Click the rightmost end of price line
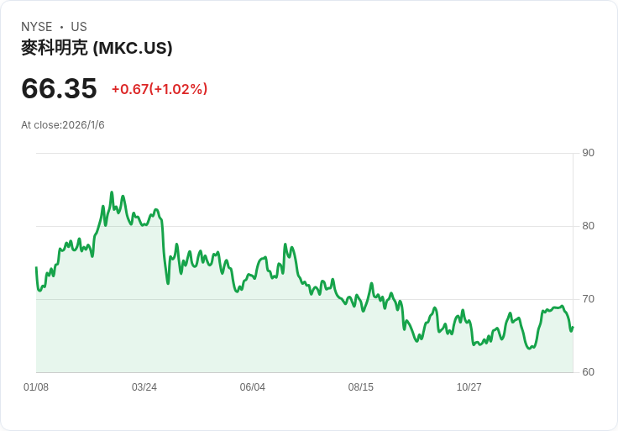The width and height of the screenshot is (618, 431). click(x=573, y=328)
